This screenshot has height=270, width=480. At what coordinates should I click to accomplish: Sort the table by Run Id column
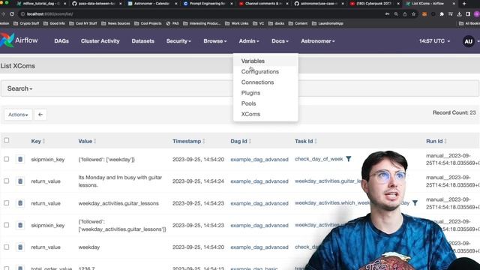point(436,141)
